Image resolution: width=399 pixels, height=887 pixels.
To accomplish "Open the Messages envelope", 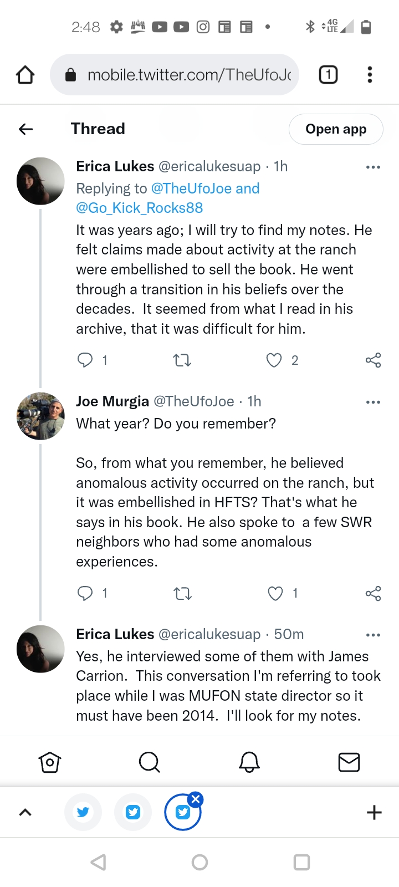I will 349,762.
